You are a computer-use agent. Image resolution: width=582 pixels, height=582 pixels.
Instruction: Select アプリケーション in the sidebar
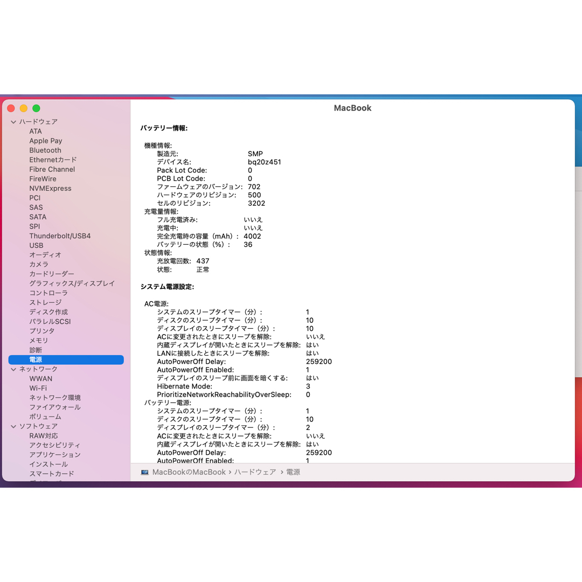55,455
